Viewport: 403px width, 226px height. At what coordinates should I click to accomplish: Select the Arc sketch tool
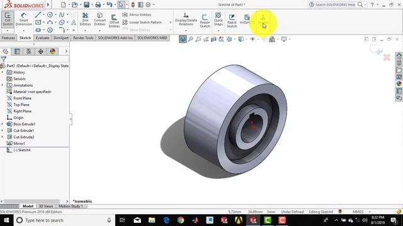(50, 23)
